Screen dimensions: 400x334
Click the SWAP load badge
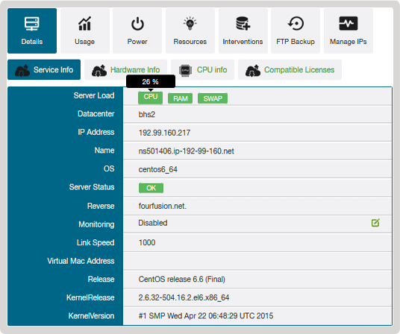tap(213, 98)
